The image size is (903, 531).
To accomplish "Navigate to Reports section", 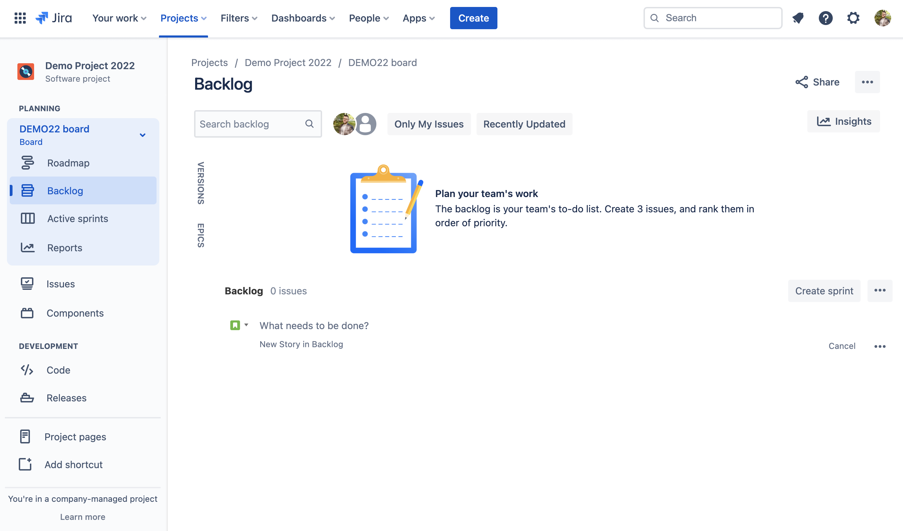I will pos(64,247).
